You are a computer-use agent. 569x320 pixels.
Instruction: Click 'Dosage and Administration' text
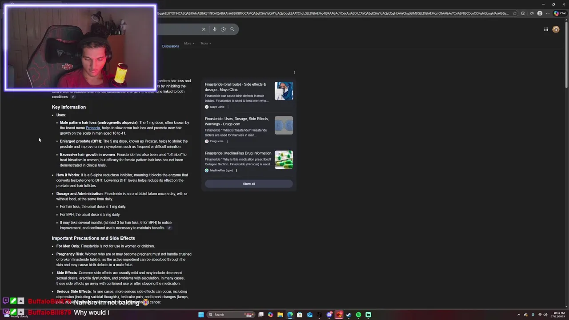[x=80, y=194]
